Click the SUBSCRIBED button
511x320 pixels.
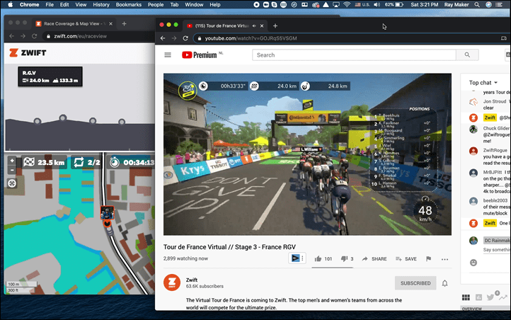coord(415,283)
